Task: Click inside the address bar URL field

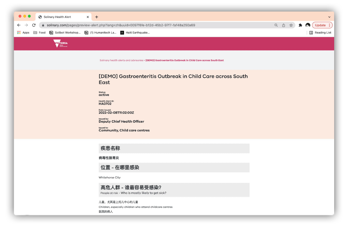Action: [x=132, y=25]
